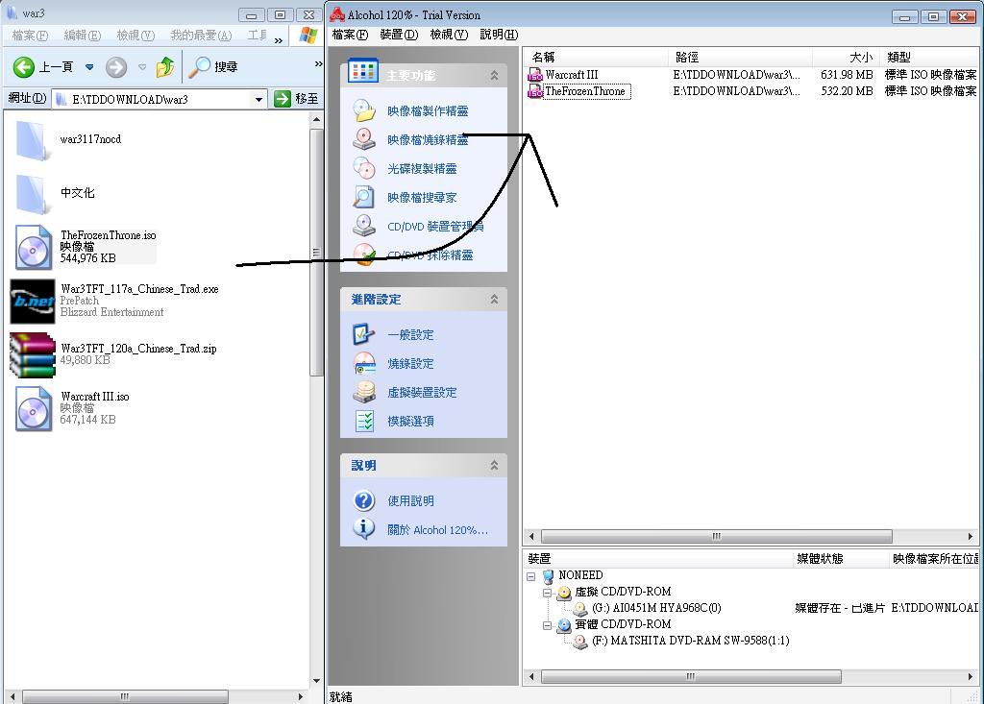
Task: Click the 媒體狀態 column header
Action: pyautogui.click(x=840, y=558)
